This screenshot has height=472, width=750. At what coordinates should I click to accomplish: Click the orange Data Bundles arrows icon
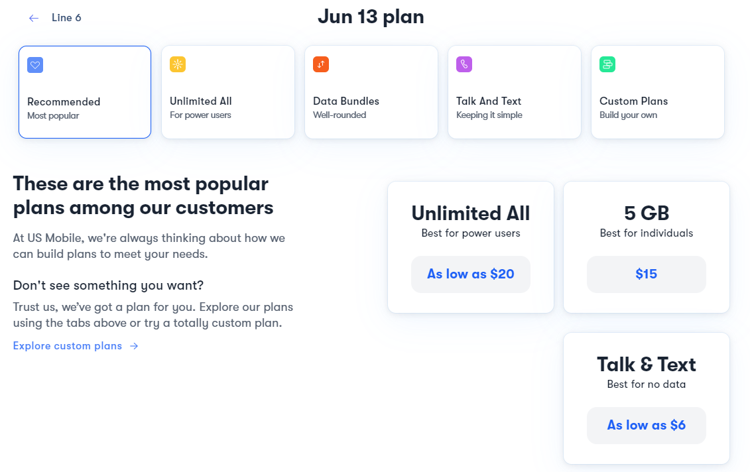[321, 64]
